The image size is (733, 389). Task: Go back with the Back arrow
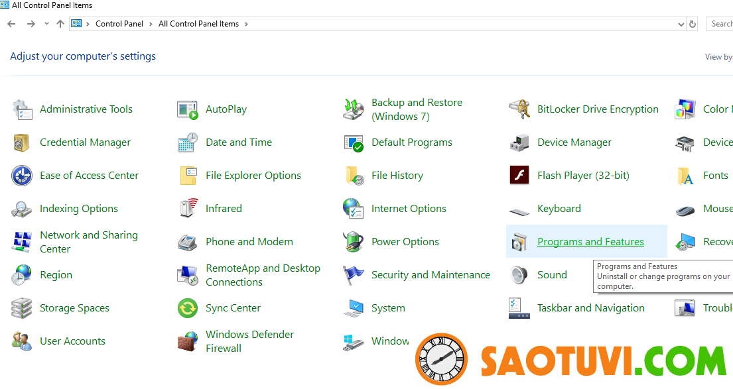tap(12, 24)
